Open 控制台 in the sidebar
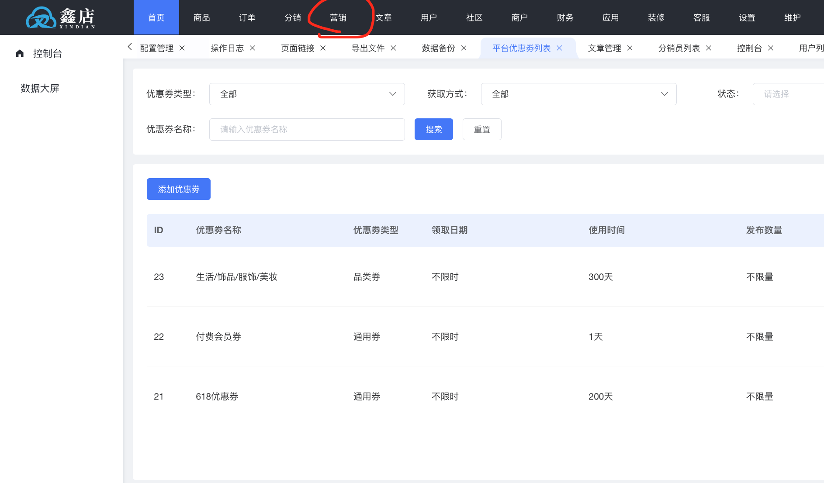 48,53
